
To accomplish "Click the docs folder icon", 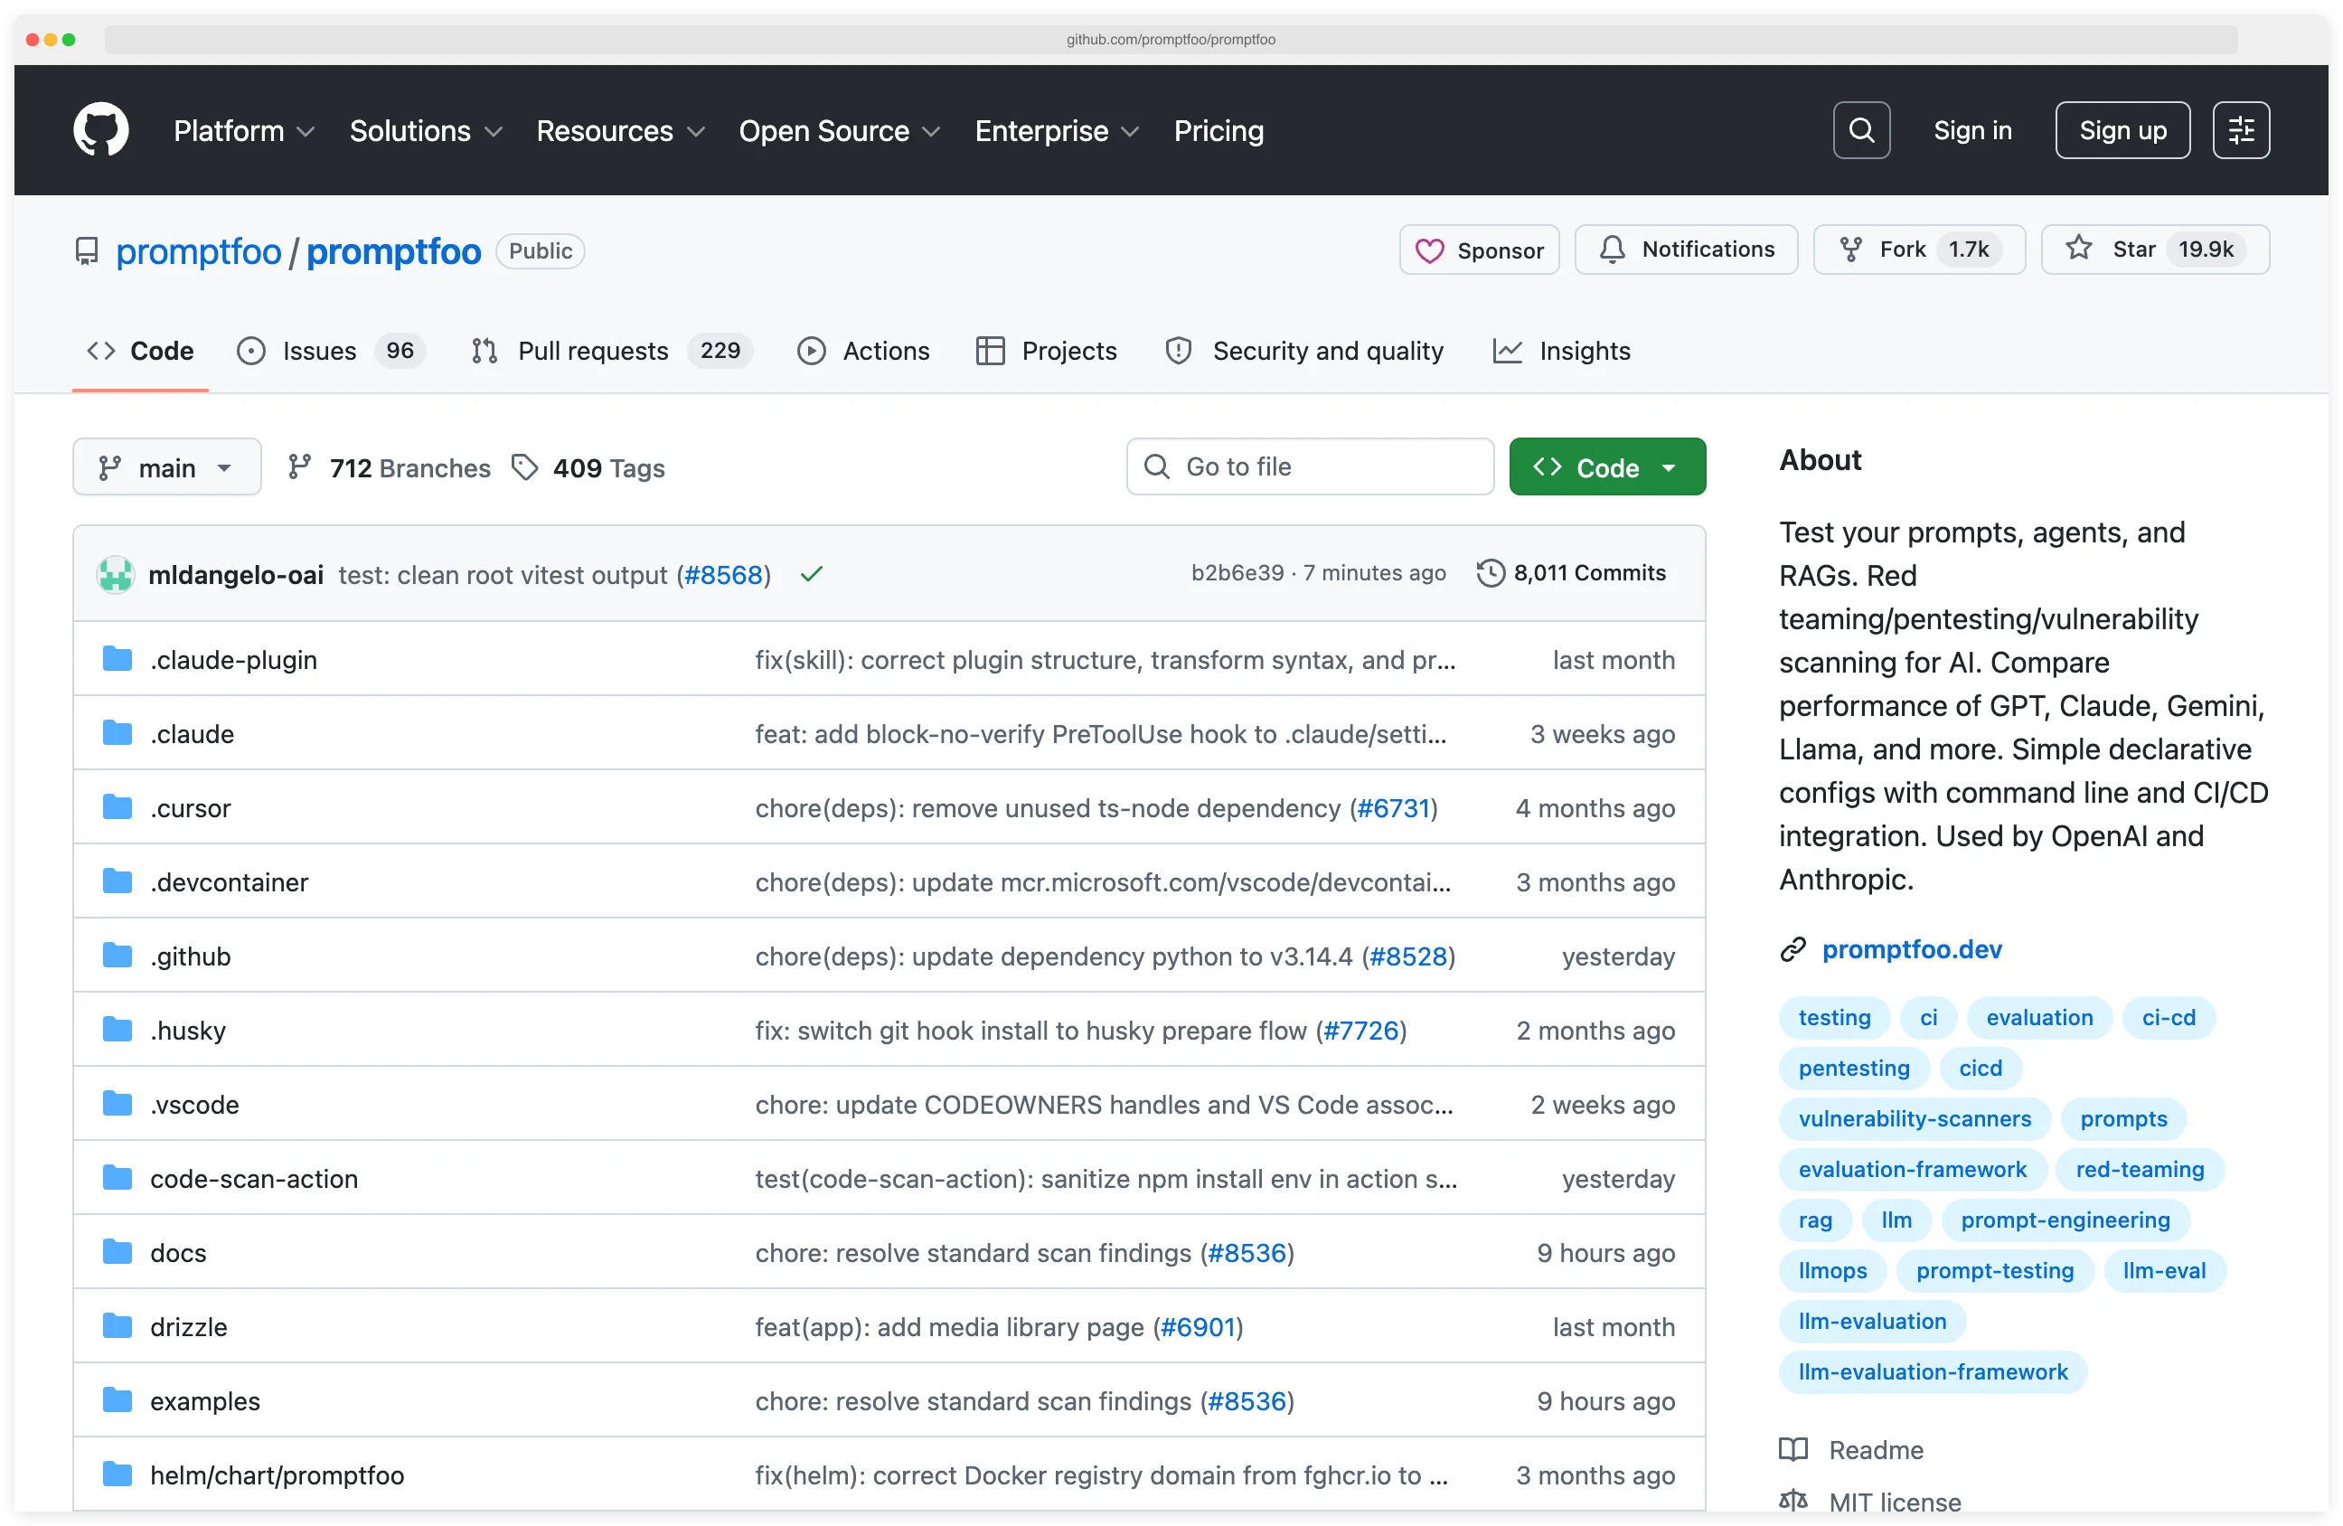I will [118, 1251].
